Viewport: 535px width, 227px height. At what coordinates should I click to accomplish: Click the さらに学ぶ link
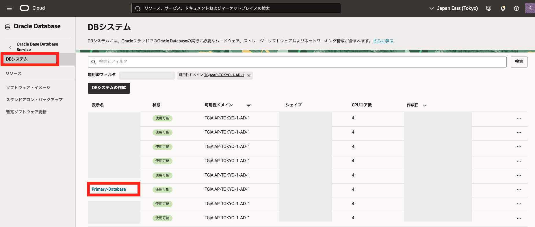coord(383,41)
